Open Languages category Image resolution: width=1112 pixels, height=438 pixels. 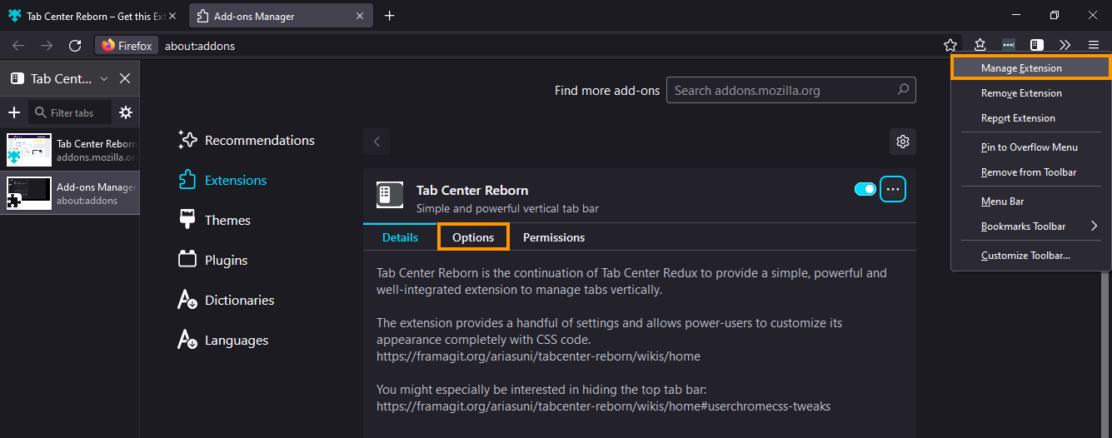223,340
